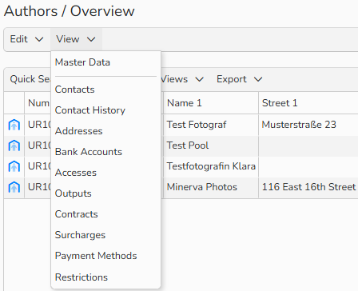Click the 116 East 16th Street cell
Image resolution: width=358 pixels, height=291 pixels.
(x=308, y=187)
